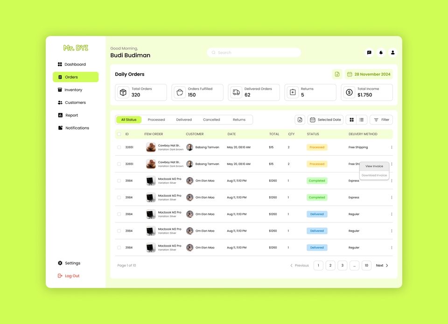Open the Selected Date dropdown
Viewport: 448px width, 324px height.
[x=325, y=119]
